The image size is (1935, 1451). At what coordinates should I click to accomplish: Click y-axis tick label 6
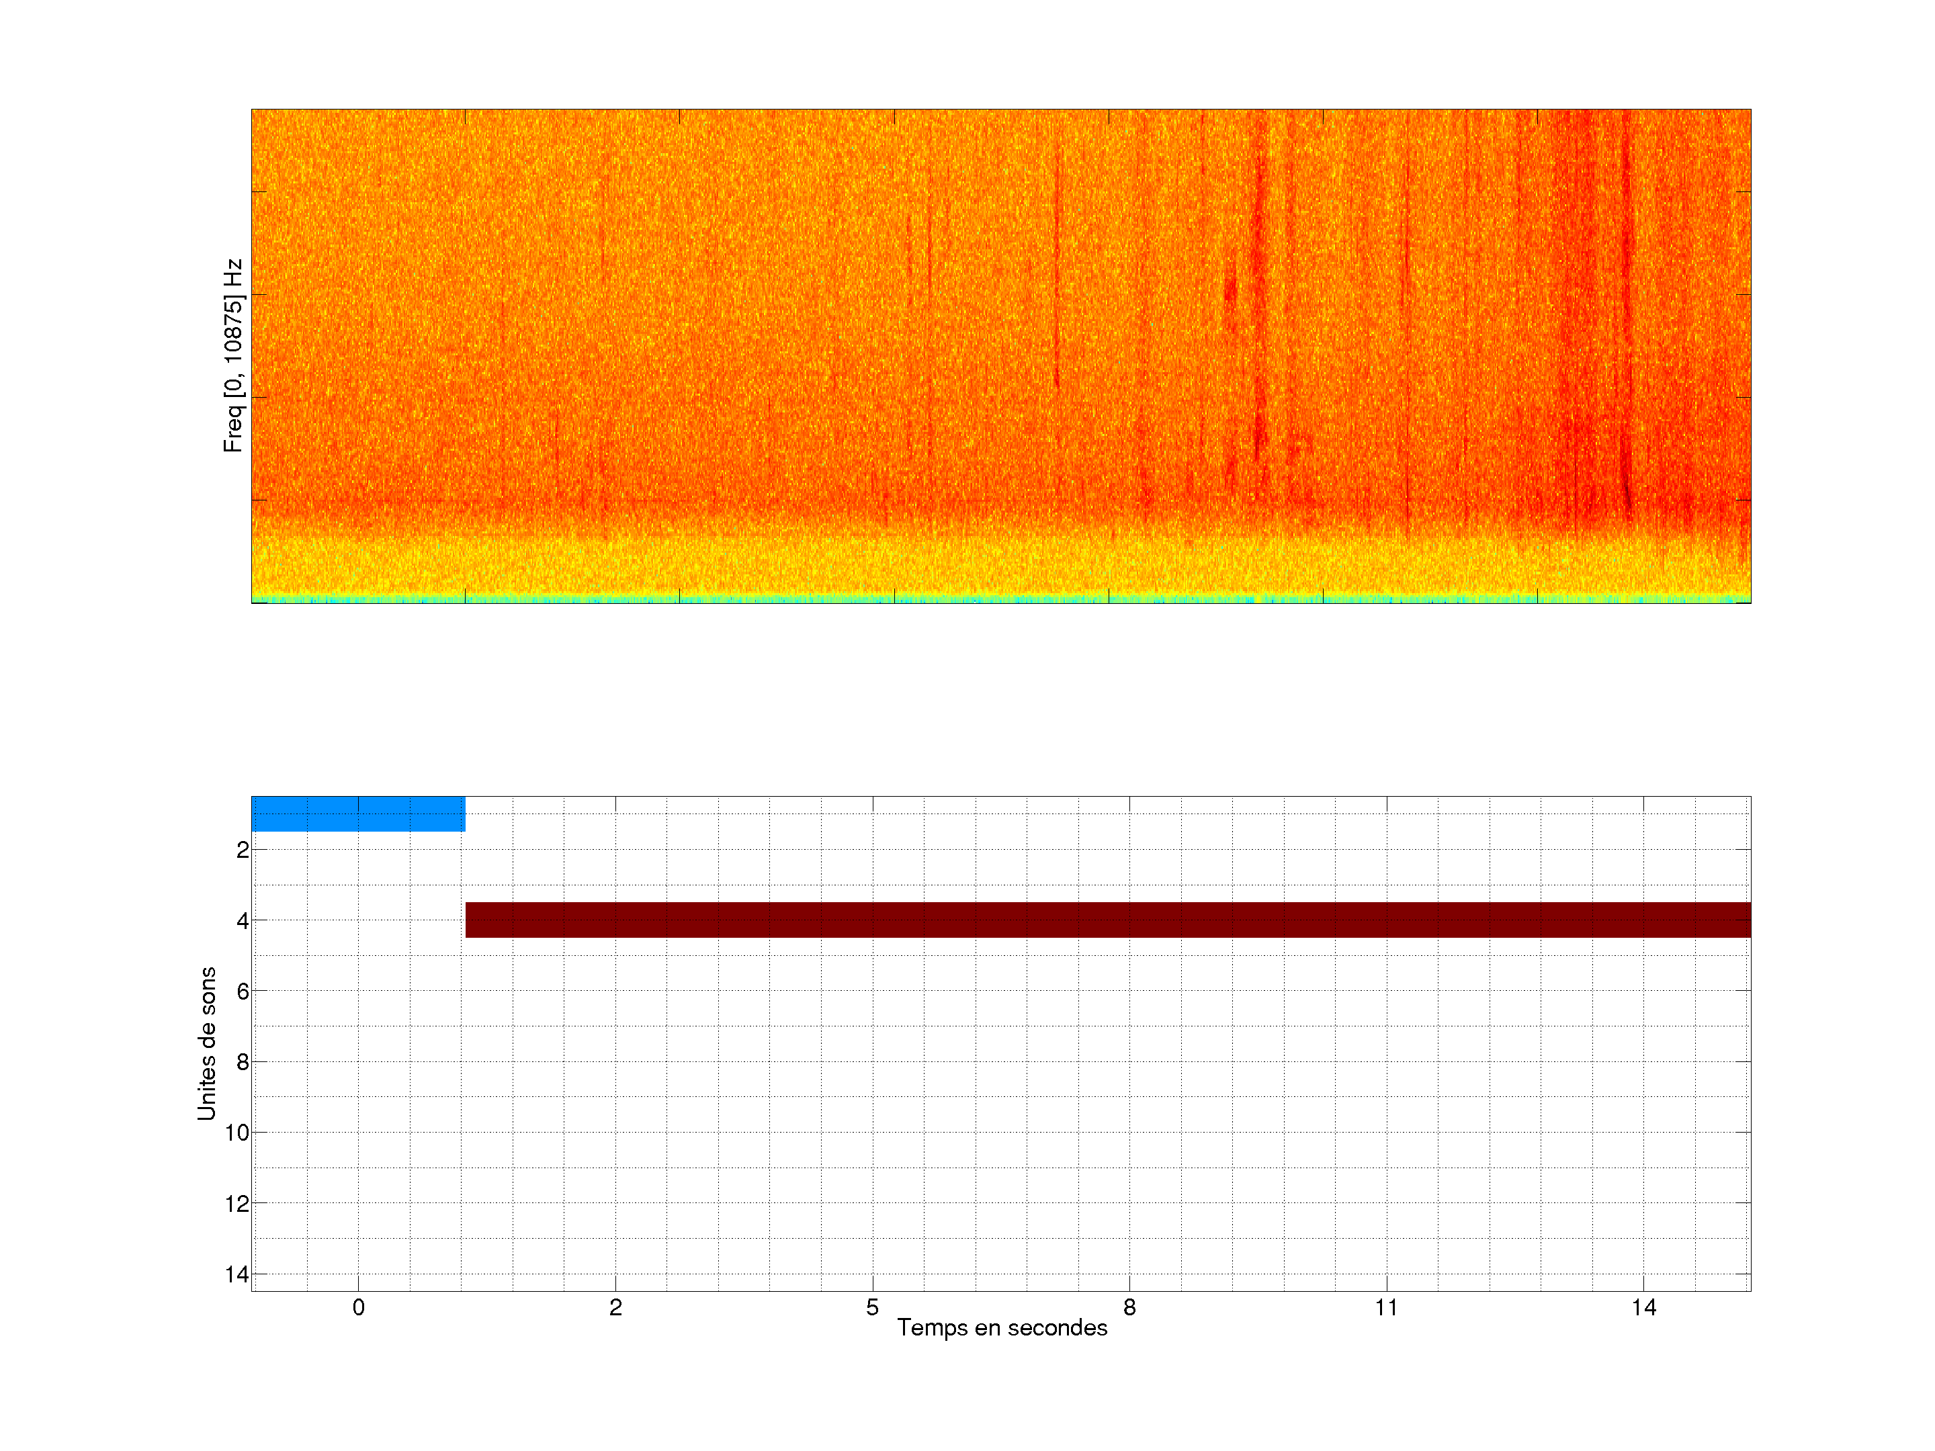tap(243, 992)
